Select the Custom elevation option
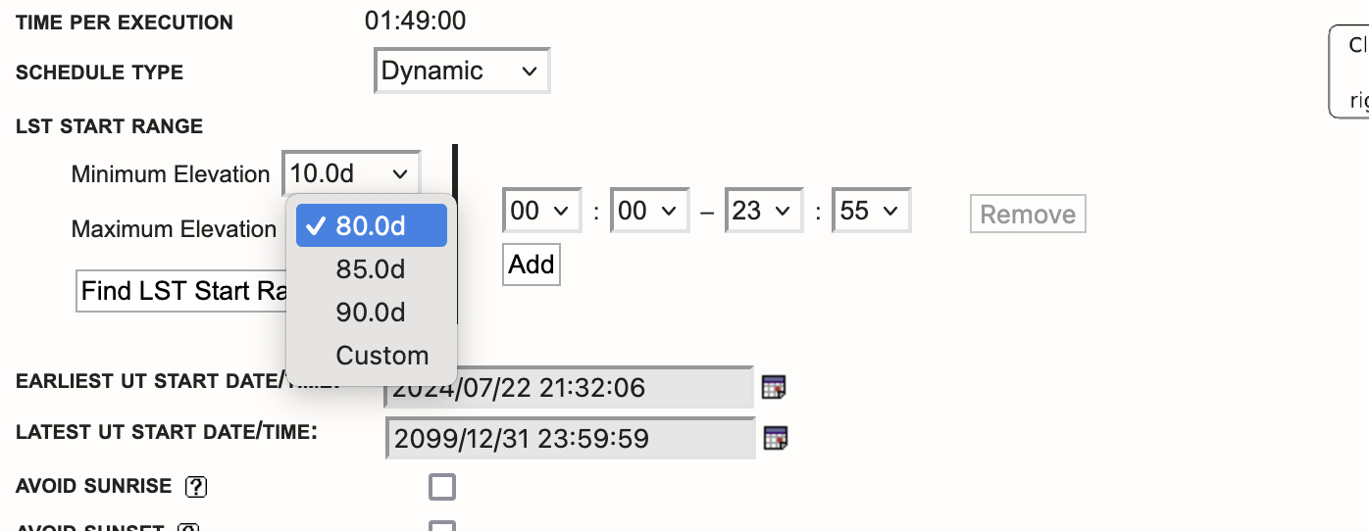 (381, 356)
